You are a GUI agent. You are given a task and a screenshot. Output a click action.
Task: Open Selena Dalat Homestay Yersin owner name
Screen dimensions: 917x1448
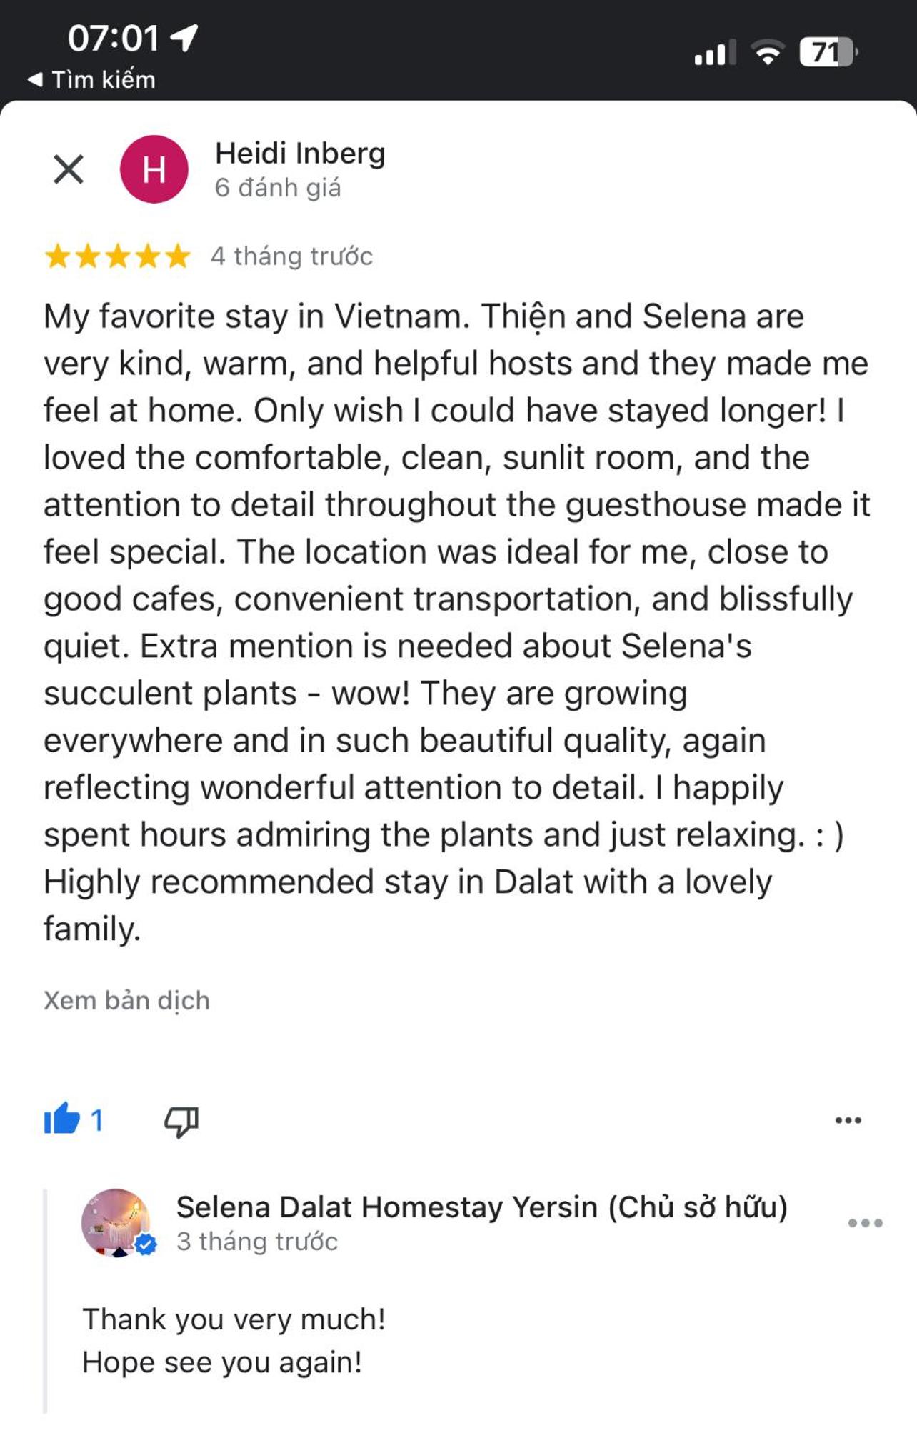click(x=482, y=1207)
